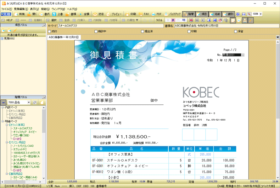Toggle the 識別 panel button

point(228,14)
